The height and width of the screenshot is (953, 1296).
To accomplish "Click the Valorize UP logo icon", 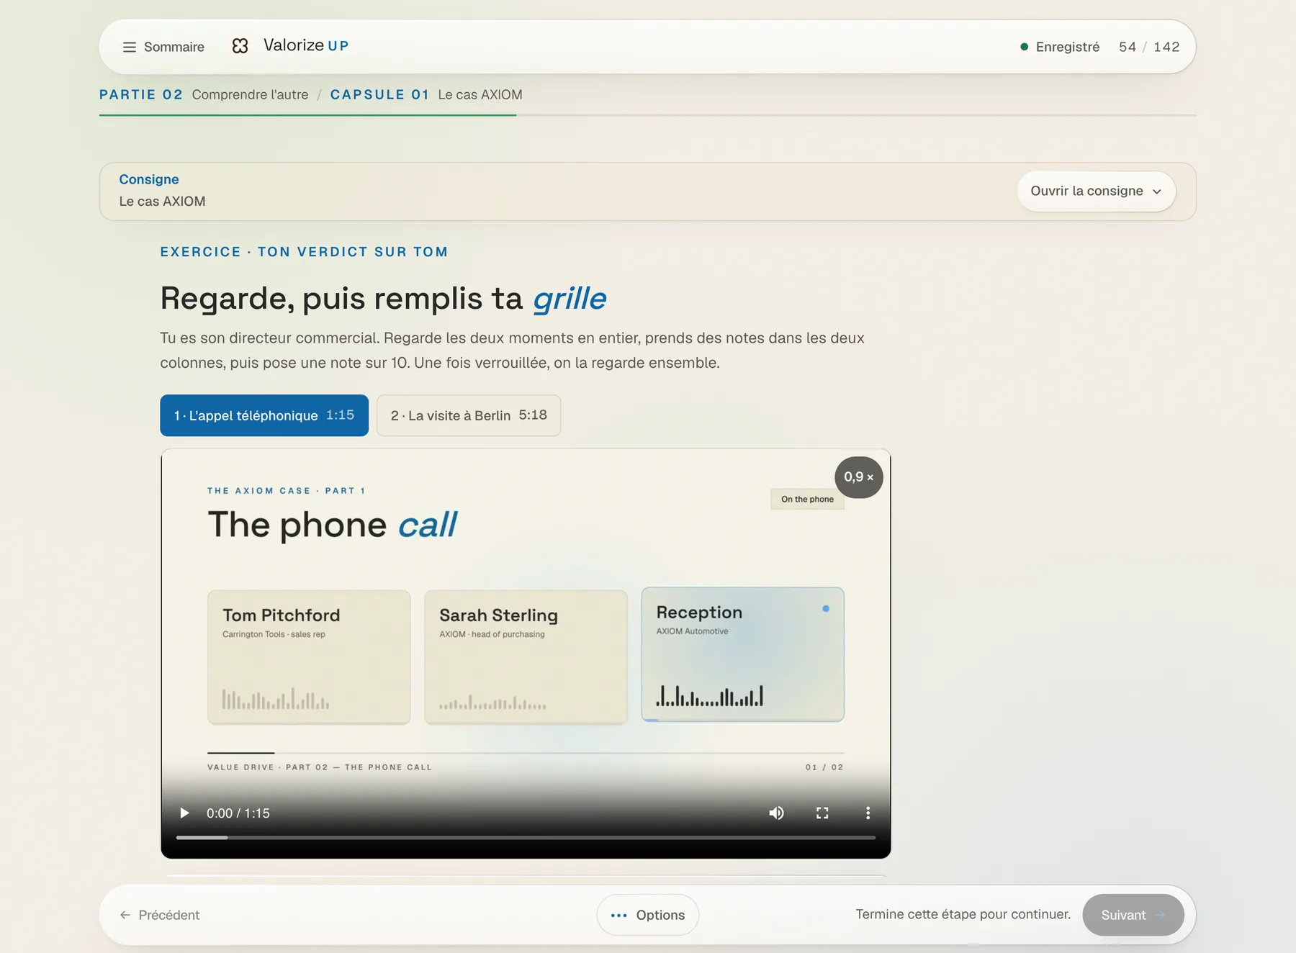I will pyautogui.click(x=240, y=46).
